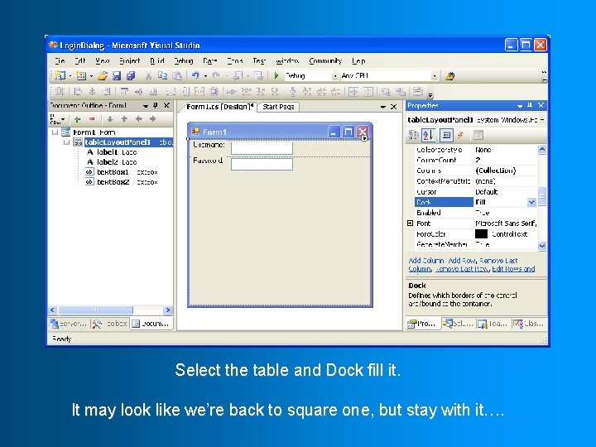Image resolution: width=596 pixels, height=447 pixels.
Task: Open the Any CPU platform dropdown
Action: click(435, 76)
